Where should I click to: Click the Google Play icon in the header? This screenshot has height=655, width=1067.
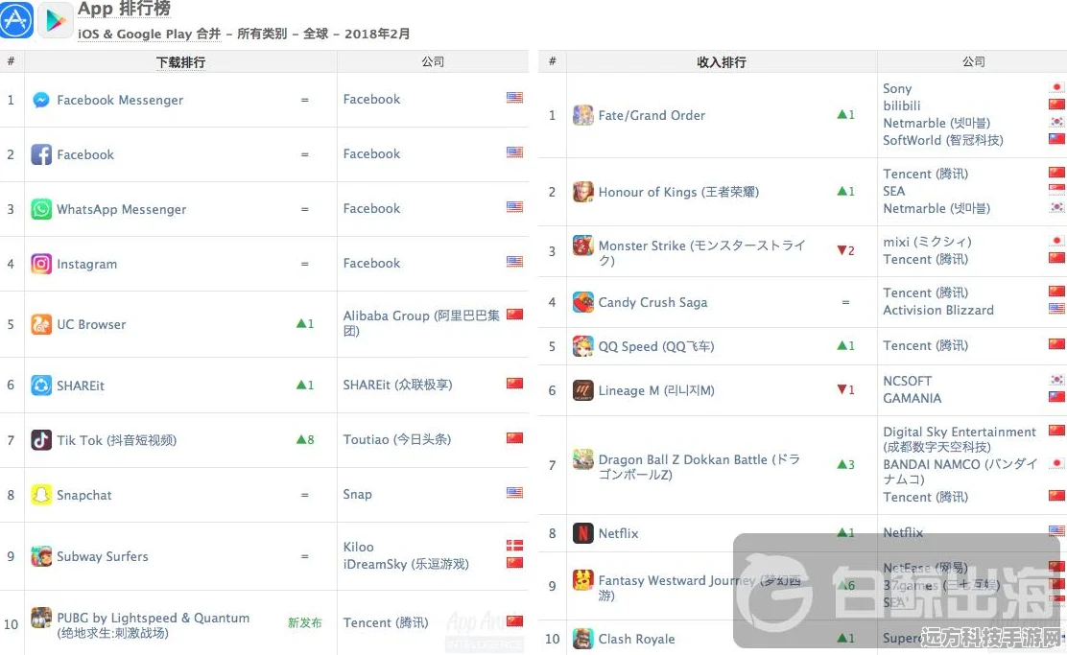[55, 20]
